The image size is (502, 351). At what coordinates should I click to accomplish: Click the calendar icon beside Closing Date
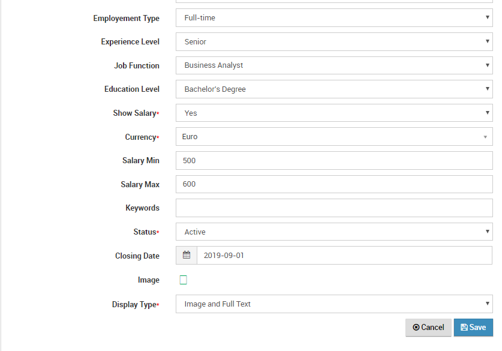tap(187, 255)
